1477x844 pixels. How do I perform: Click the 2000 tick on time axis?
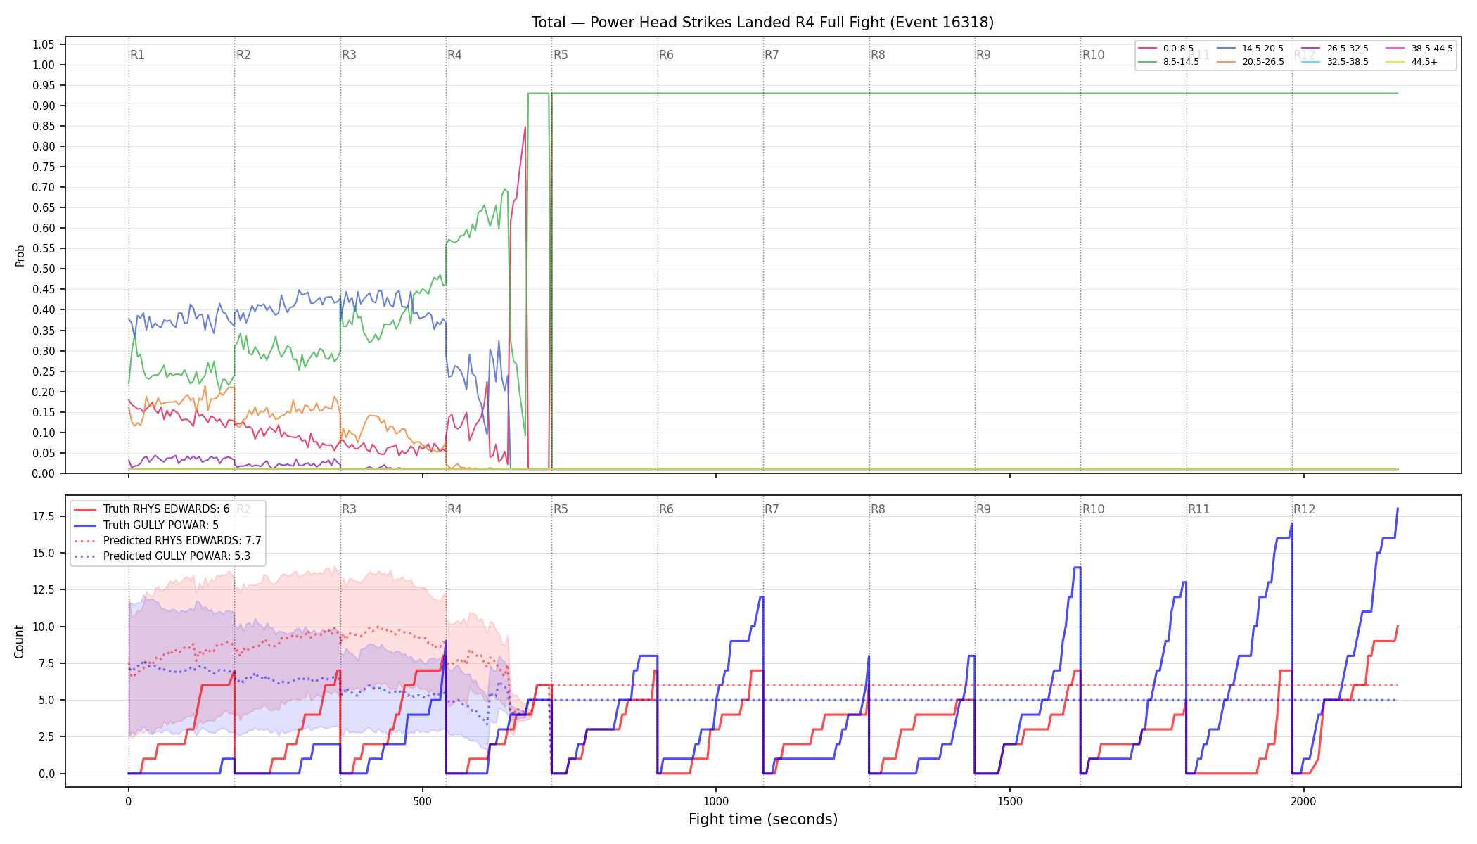click(1304, 800)
